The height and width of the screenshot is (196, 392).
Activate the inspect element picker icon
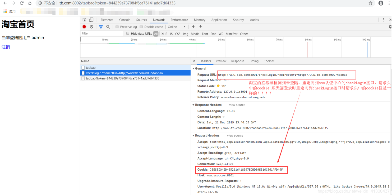pyautogui.click(x=84, y=20)
